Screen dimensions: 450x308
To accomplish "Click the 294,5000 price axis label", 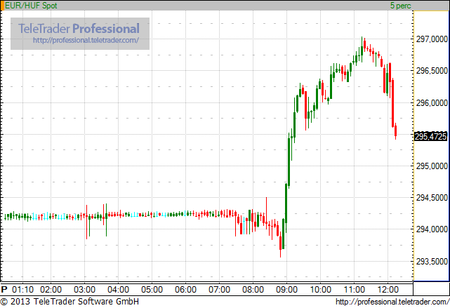I will click(x=432, y=198).
